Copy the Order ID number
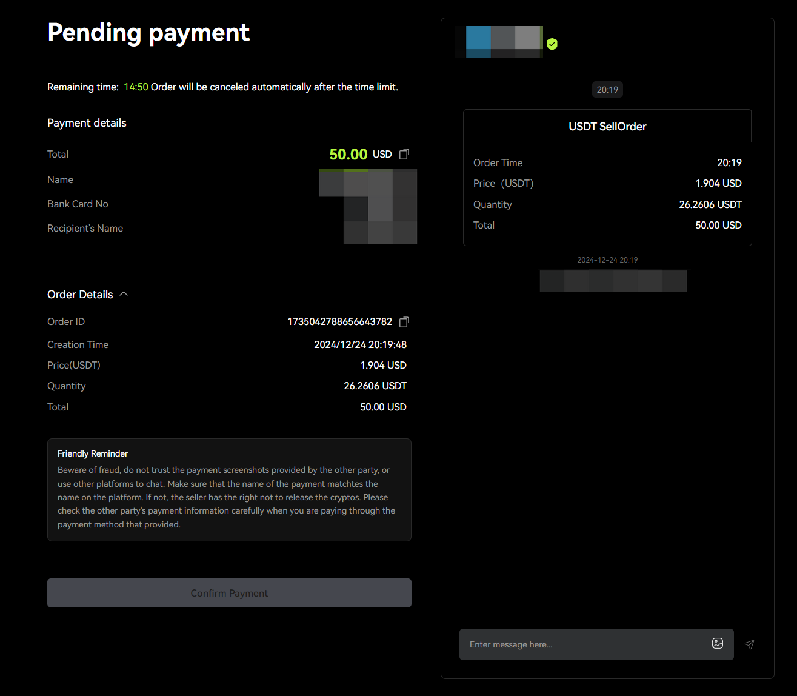Viewport: 797px width, 696px height. tap(404, 322)
